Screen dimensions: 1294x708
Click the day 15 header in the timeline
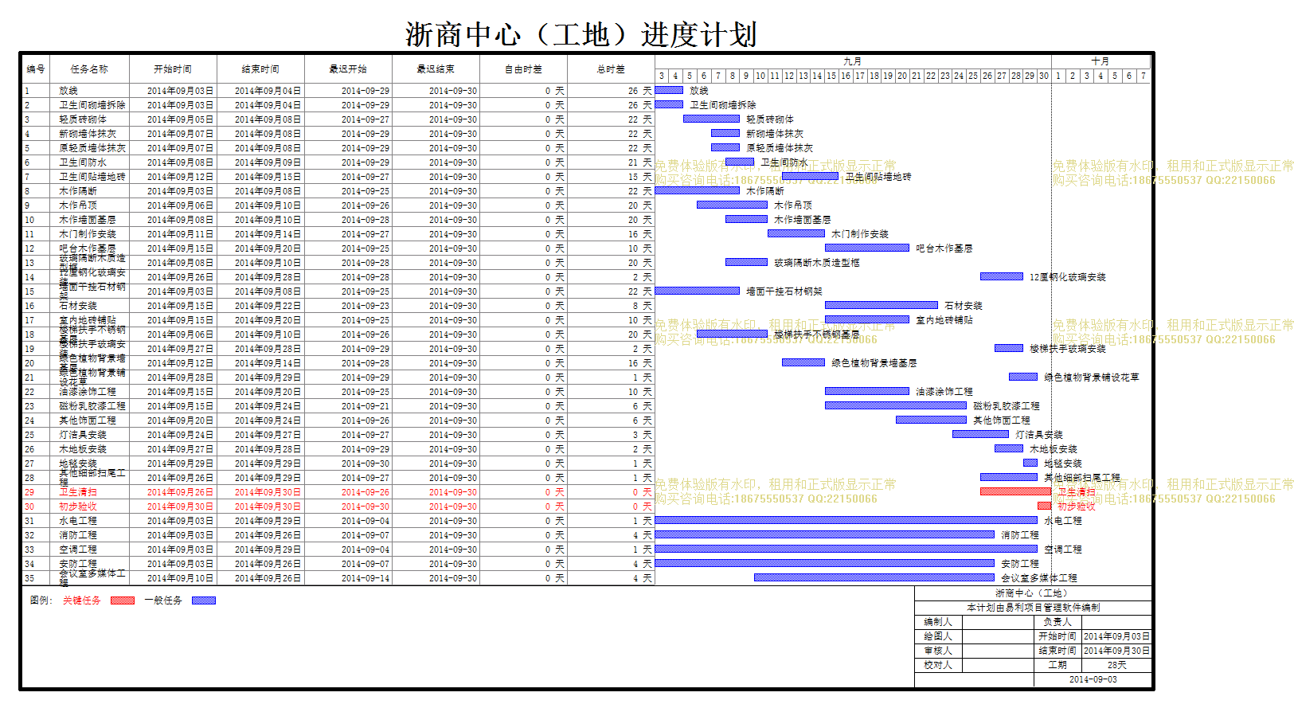tap(831, 76)
